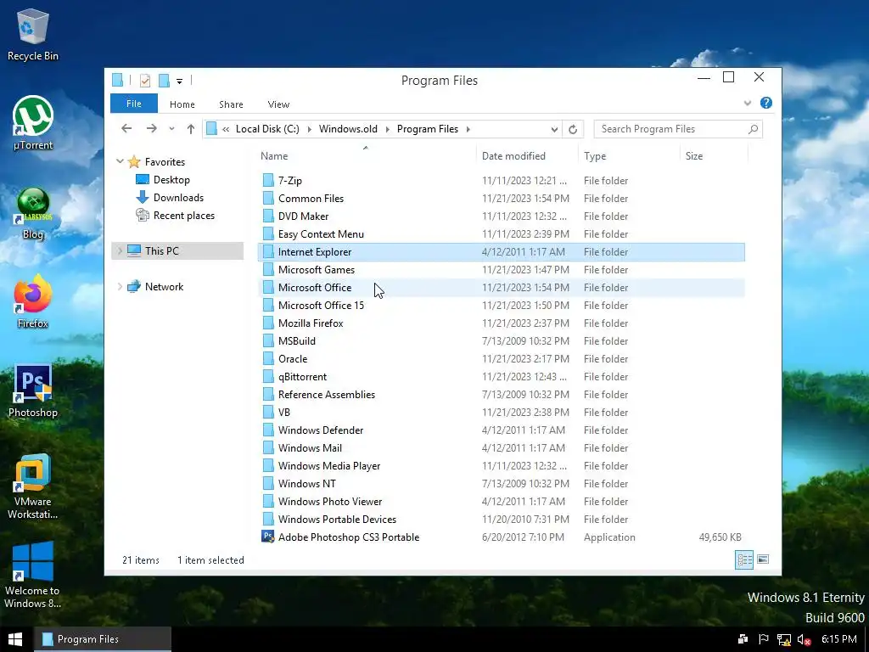This screenshot has width=869, height=652.
Task: Click the arrow after Local Disk (C:)
Action: click(309, 129)
